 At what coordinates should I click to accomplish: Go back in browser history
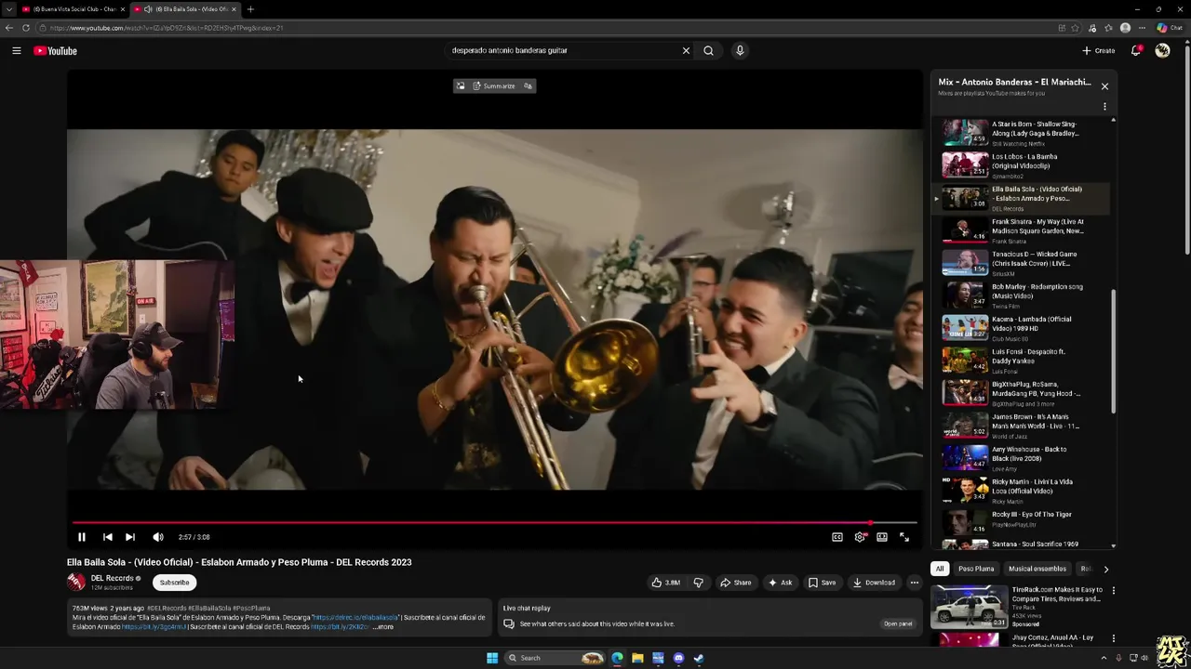[x=9, y=28]
